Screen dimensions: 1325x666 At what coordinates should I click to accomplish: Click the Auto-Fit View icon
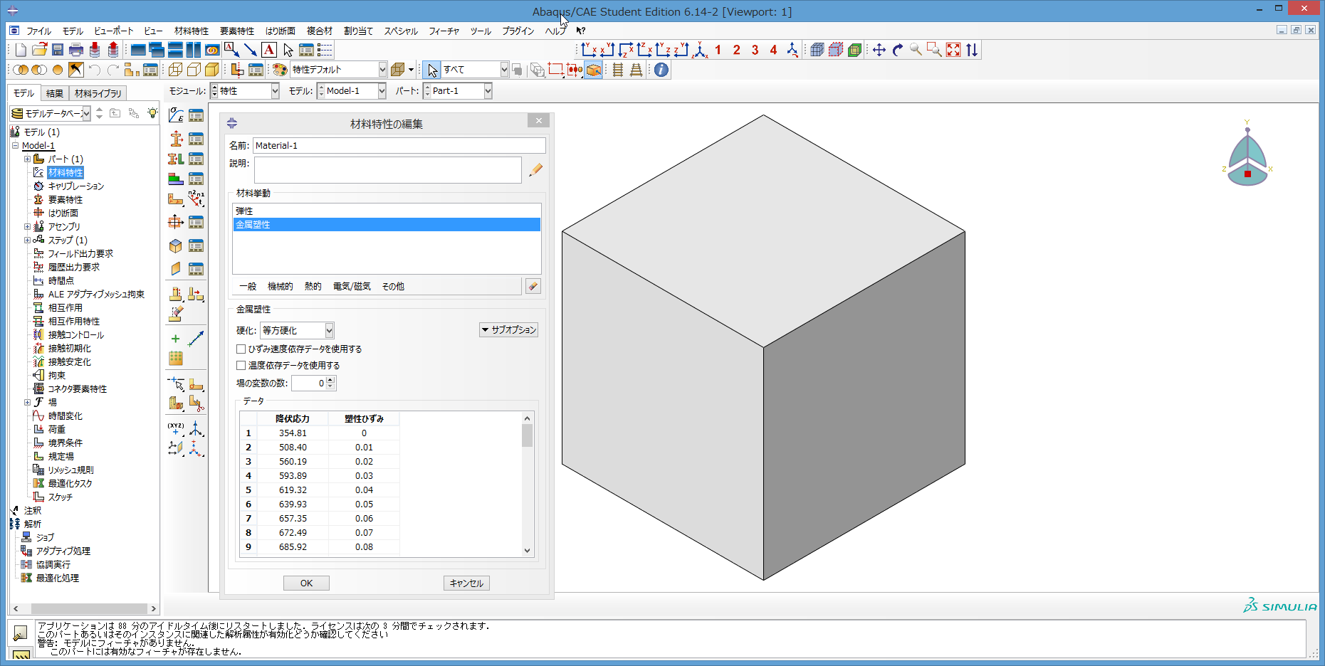(x=953, y=50)
